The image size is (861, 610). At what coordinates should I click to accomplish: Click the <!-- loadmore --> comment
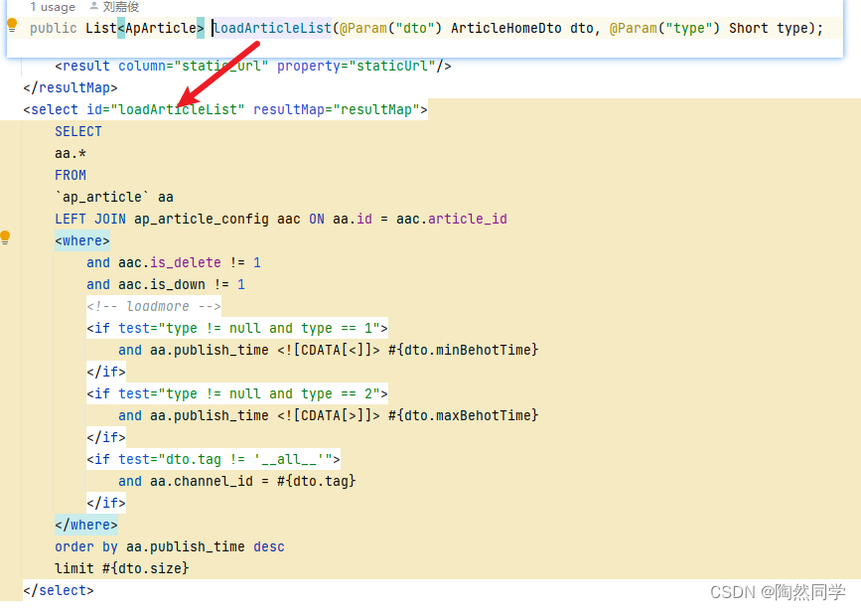[154, 307]
